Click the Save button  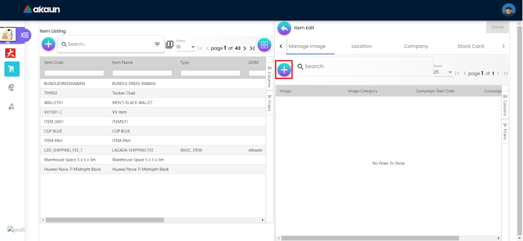(497, 27)
